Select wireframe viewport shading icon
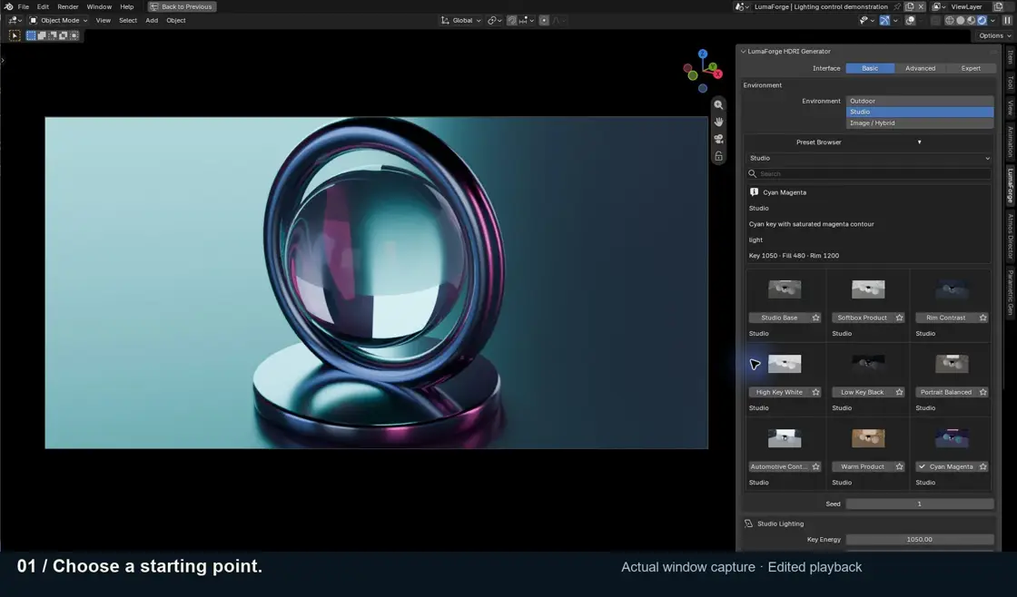Image resolution: width=1017 pixels, height=597 pixels. (x=950, y=20)
